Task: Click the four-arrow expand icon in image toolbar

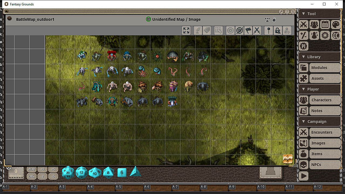Action: tap(186, 30)
